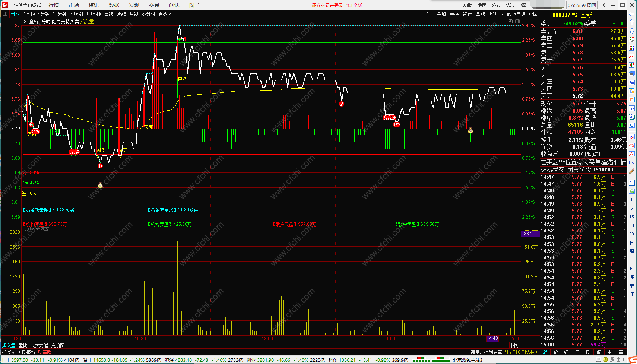The height and width of the screenshot is (364, 637).
Task: Add stock via +自选 button
Action: [520, 14]
